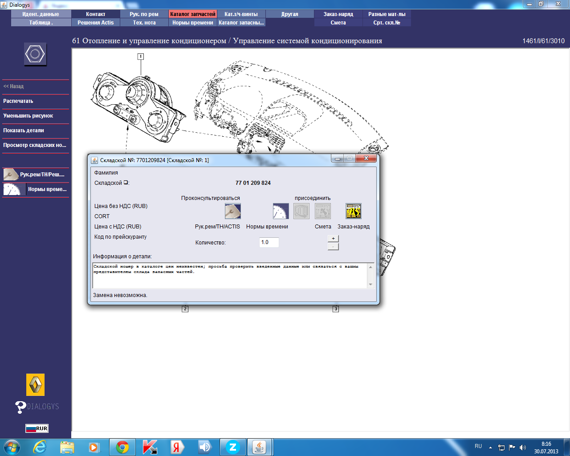The width and height of the screenshot is (570, 456).
Task: Click the greyed Смета icon in the dialog
Action: click(323, 211)
